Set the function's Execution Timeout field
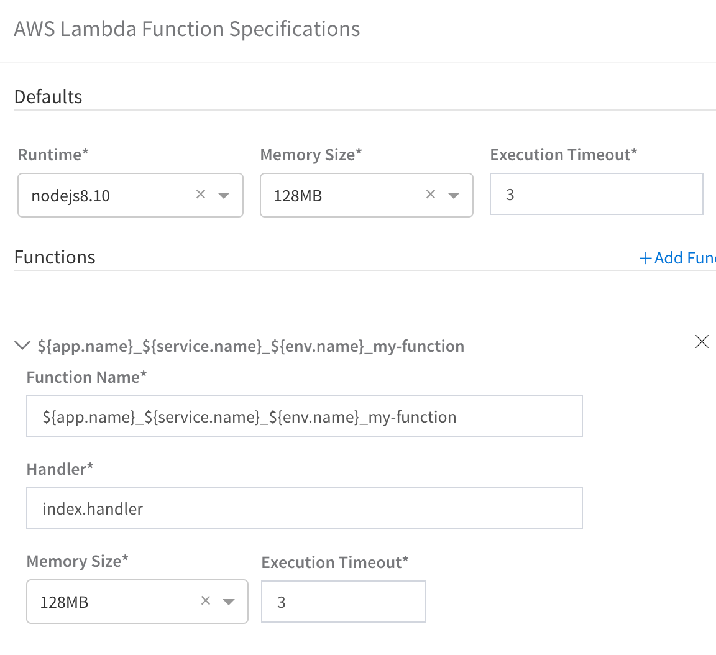This screenshot has width=716, height=655. [343, 602]
